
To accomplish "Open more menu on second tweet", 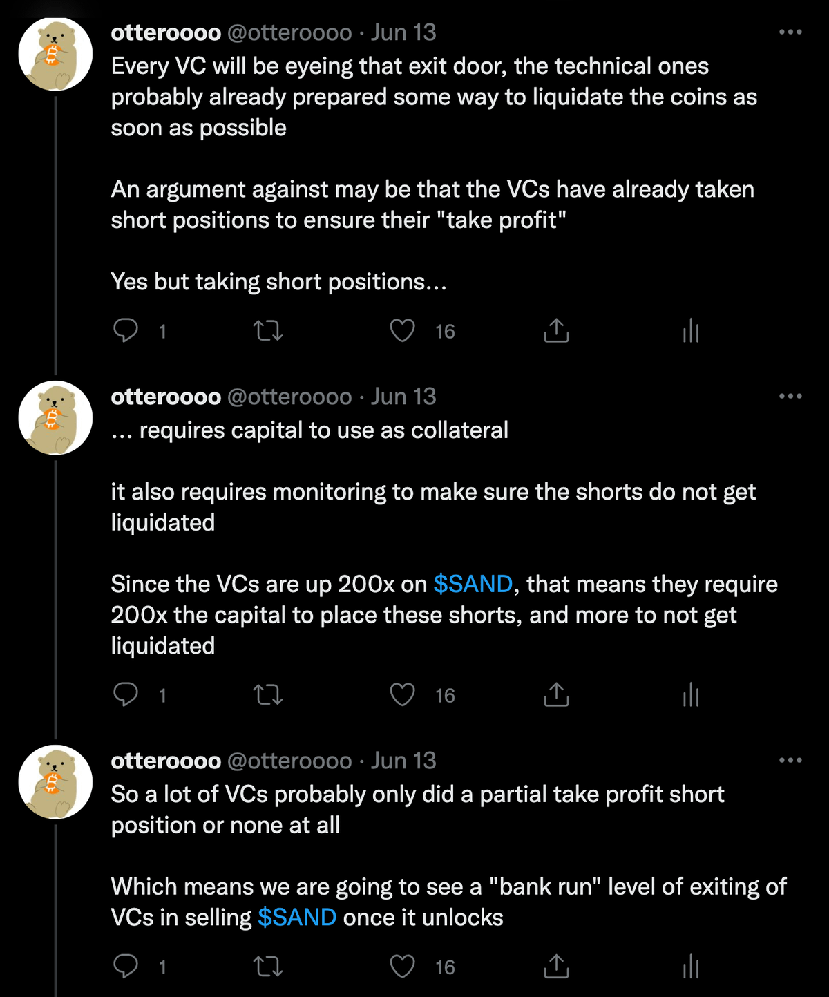I will [x=790, y=396].
